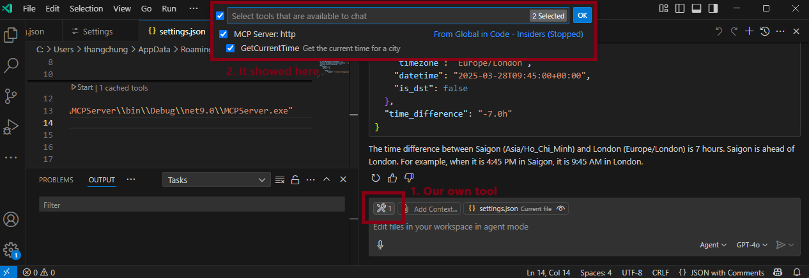Switch to the PROBLEMS panel tab
Viewport: 809px width, 278px height.
(56, 180)
